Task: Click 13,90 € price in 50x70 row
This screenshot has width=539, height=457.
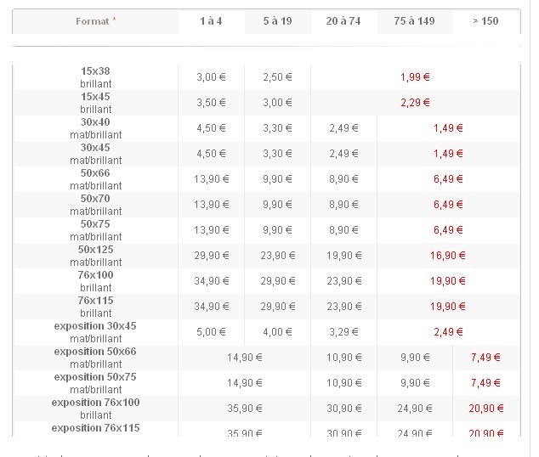Action: 211,205
